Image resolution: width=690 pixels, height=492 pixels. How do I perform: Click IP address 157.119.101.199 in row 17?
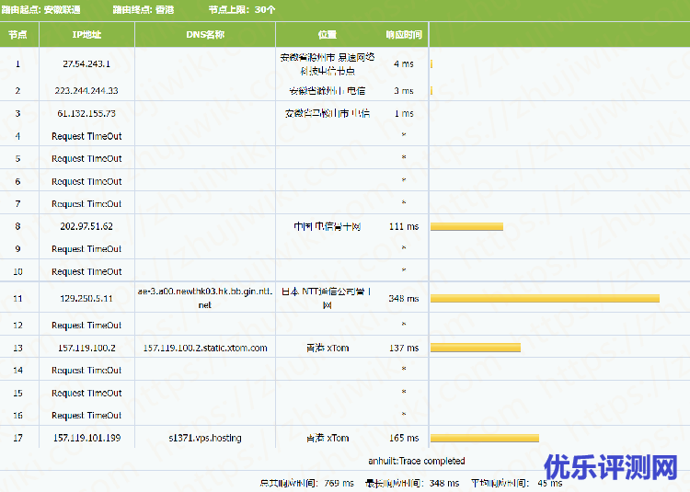[x=86, y=439]
